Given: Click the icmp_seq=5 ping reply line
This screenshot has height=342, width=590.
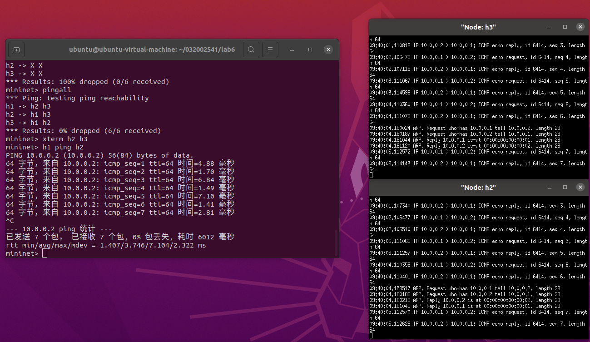Looking at the screenshot, I should (x=120, y=196).
